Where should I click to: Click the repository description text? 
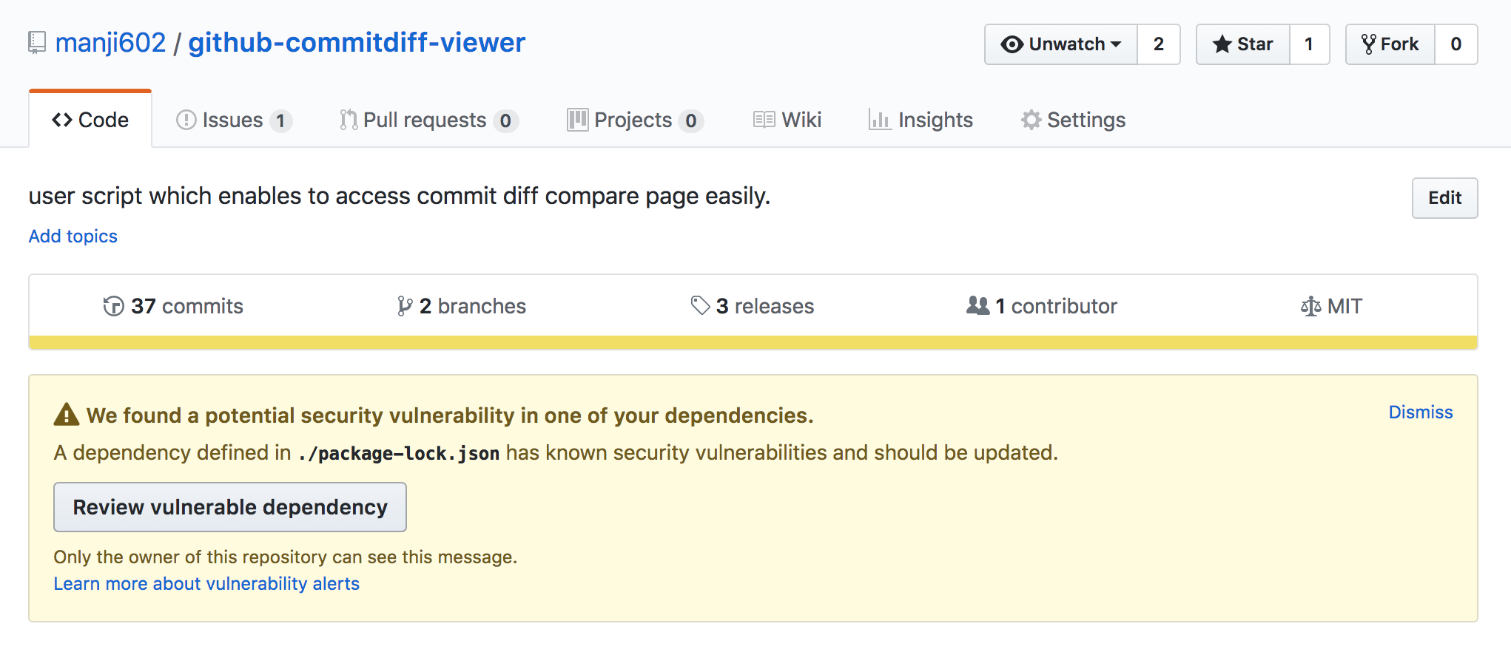click(x=400, y=196)
